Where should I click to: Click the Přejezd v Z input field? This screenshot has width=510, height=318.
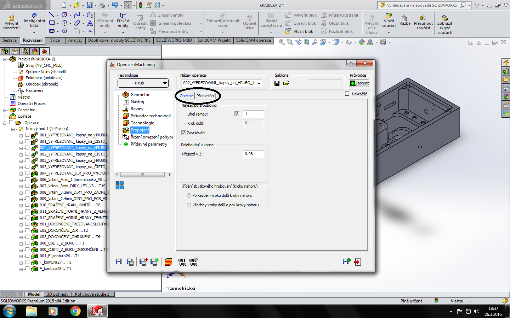coord(253,154)
